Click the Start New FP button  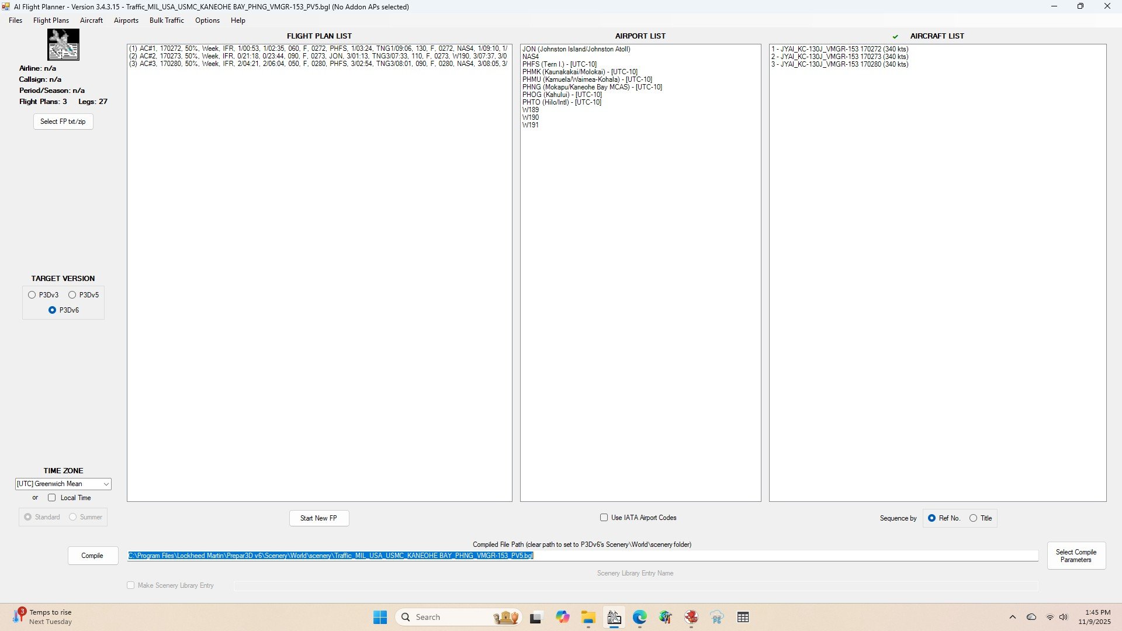pos(318,518)
